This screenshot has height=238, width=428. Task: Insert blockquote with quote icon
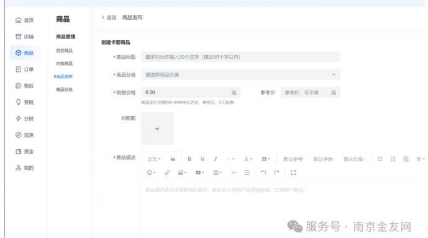click(x=173, y=159)
